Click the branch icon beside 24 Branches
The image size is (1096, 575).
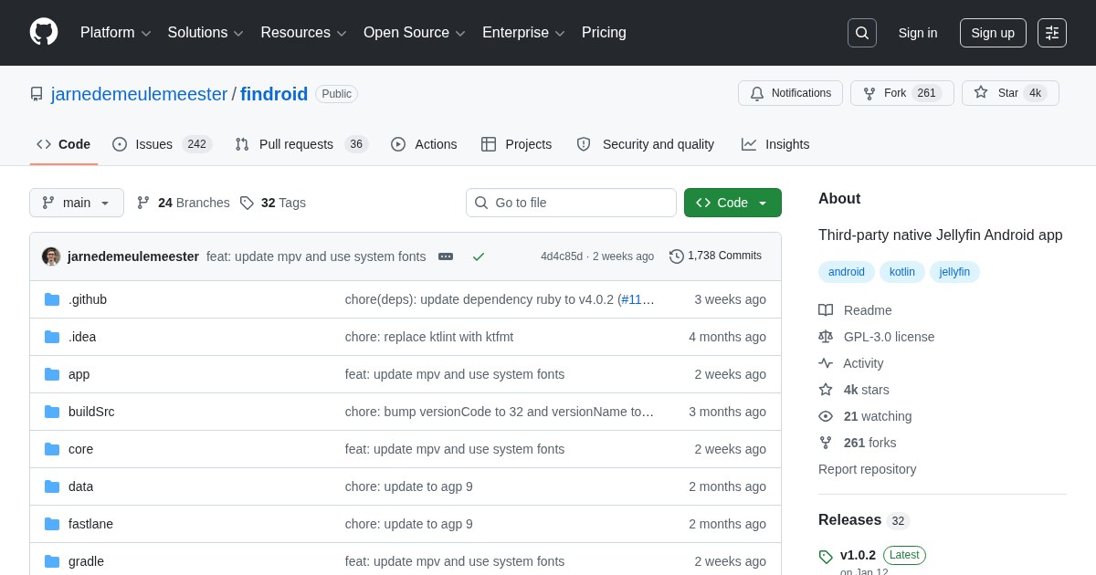[143, 203]
